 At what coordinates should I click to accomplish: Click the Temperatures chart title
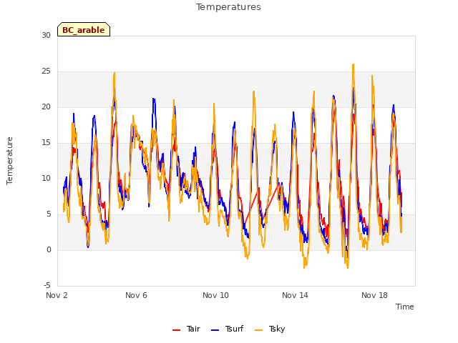pyautogui.click(x=228, y=7)
